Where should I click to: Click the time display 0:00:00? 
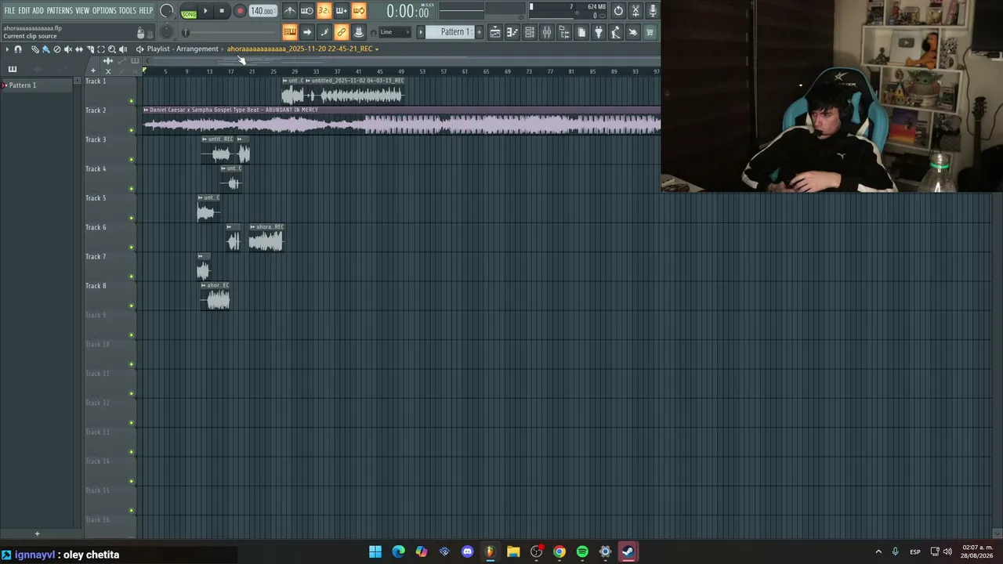[407, 12]
